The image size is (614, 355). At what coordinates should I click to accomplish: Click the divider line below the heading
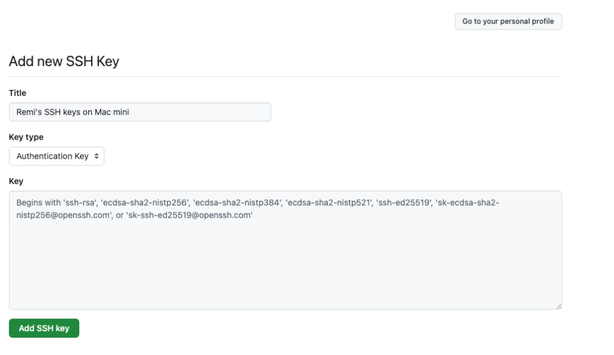point(285,76)
